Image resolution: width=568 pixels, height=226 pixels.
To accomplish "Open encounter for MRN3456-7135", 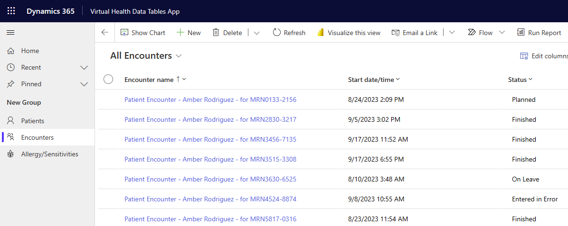I will click(x=210, y=139).
